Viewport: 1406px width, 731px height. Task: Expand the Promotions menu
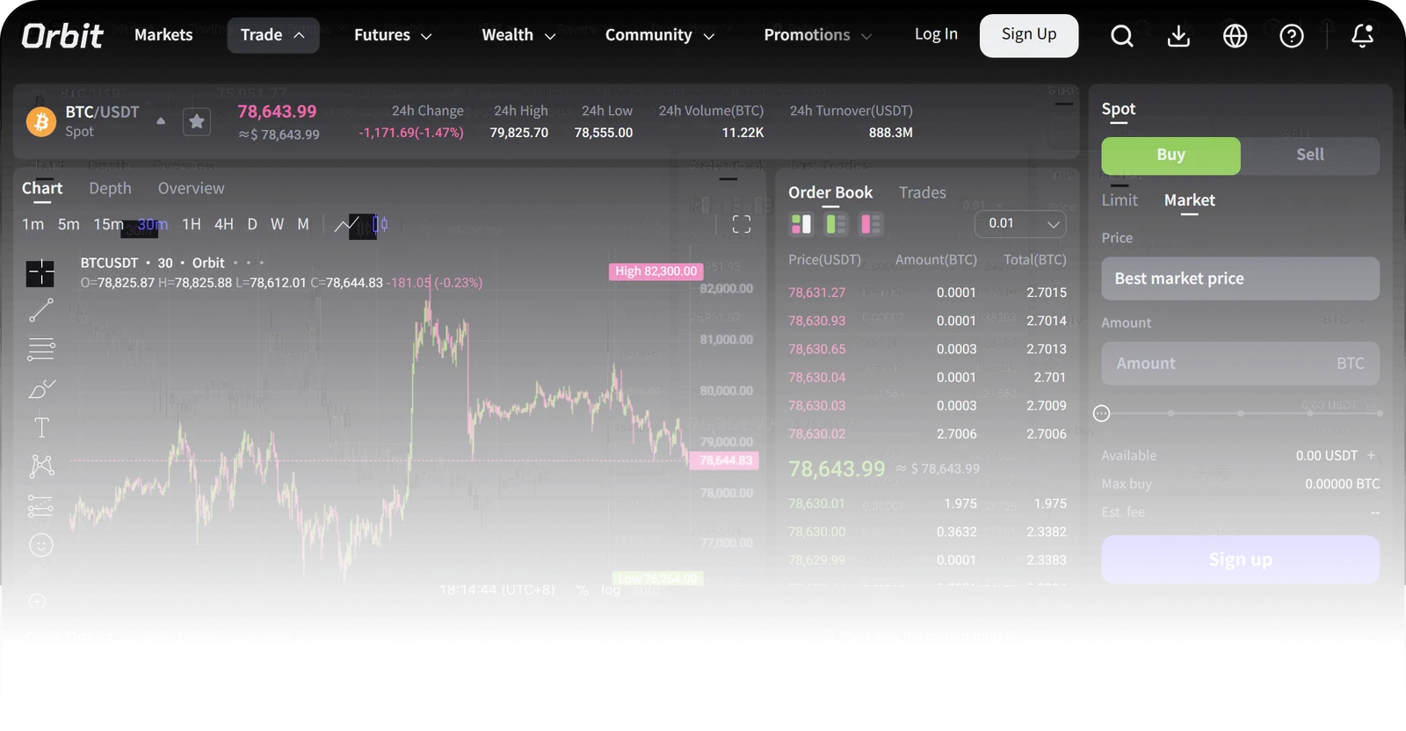point(818,35)
